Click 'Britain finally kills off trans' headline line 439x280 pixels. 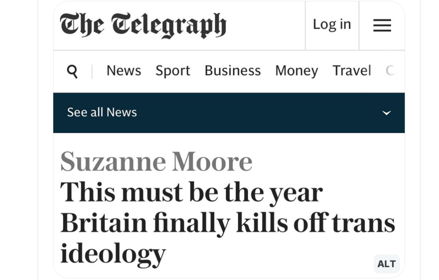(227, 222)
